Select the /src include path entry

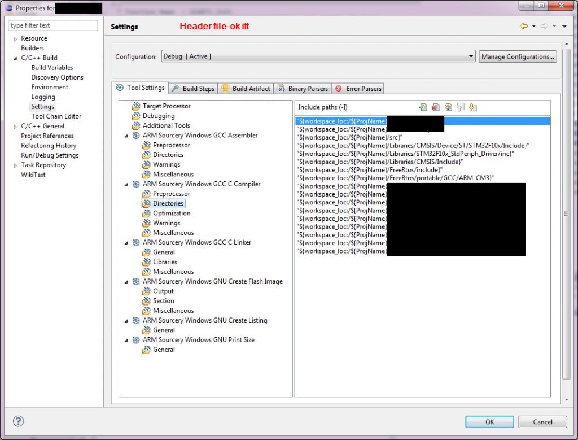tap(423, 137)
